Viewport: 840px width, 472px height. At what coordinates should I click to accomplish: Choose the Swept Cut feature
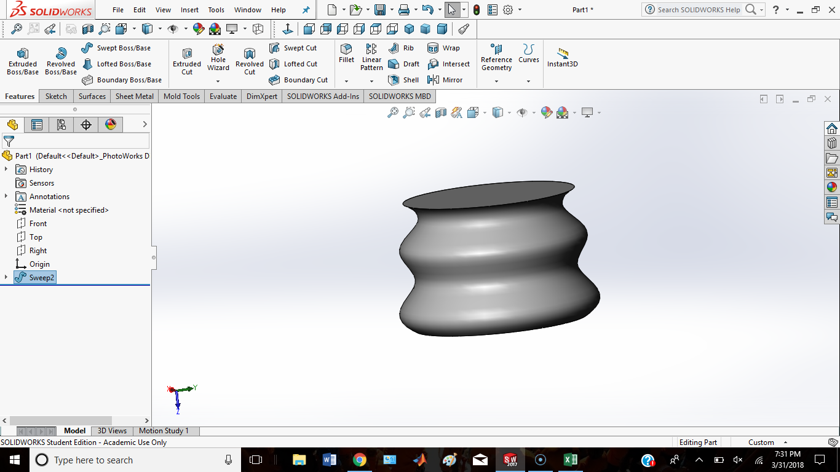click(293, 48)
